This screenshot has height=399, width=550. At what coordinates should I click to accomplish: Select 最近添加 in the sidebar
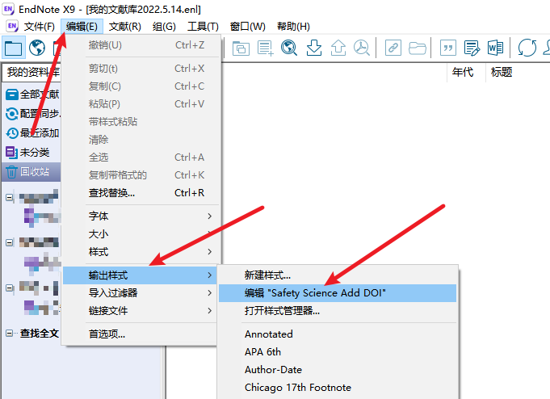click(x=40, y=133)
